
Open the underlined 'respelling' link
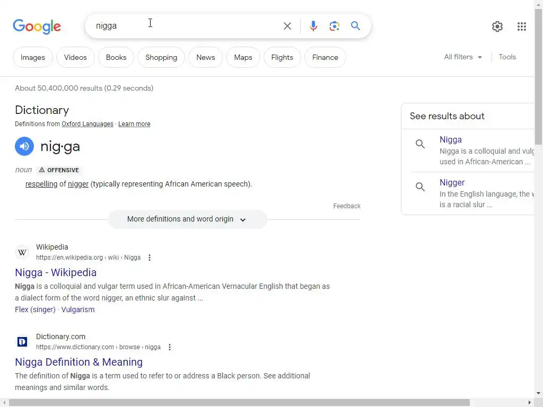(41, 184)
